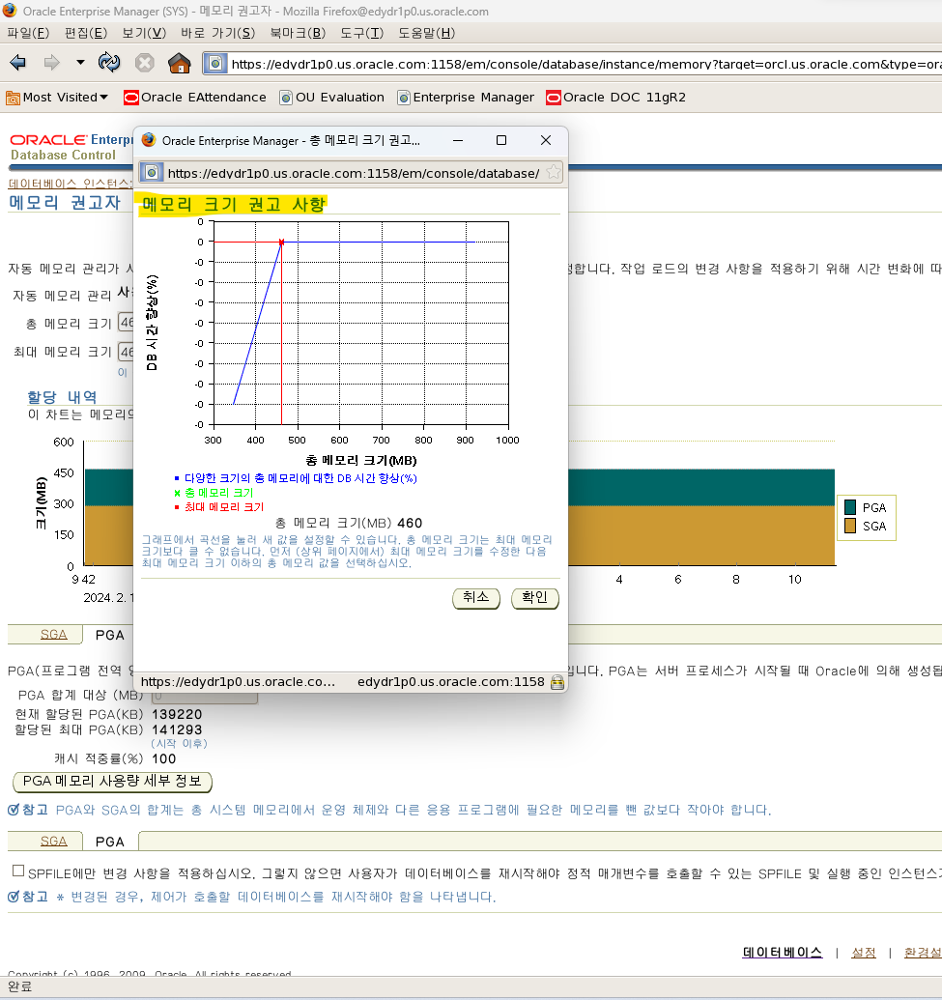
Task: Click current PGA value 139220
Action: (x=177, y=714)
